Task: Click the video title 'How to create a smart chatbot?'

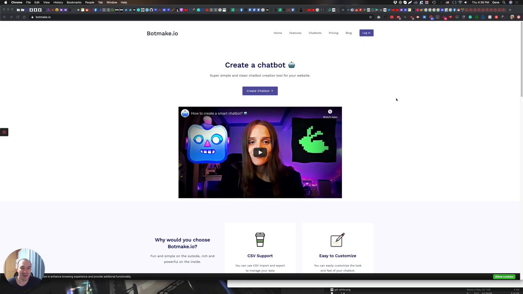Action: click(219, 114)
